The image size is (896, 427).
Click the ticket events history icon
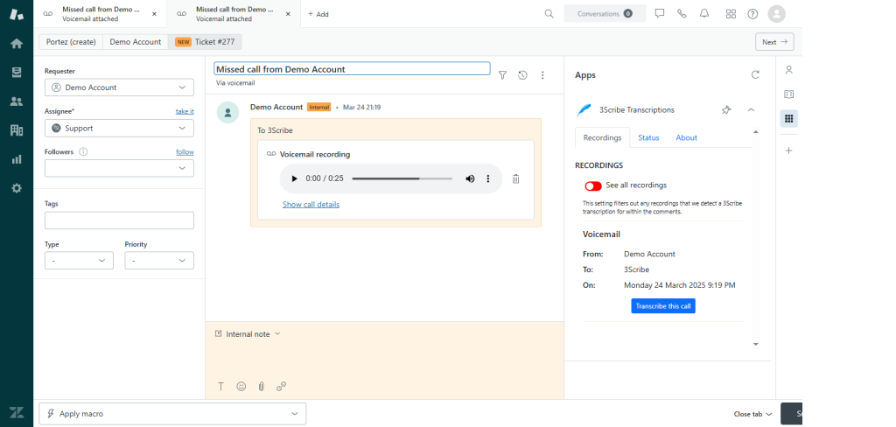click(522, 75)
